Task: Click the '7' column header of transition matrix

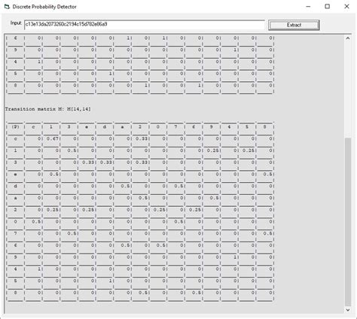Action: click(x=175, y=127)
